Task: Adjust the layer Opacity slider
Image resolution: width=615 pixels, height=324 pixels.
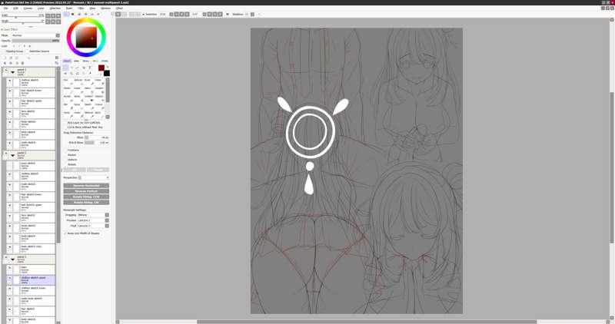Action: coord(35,41)
